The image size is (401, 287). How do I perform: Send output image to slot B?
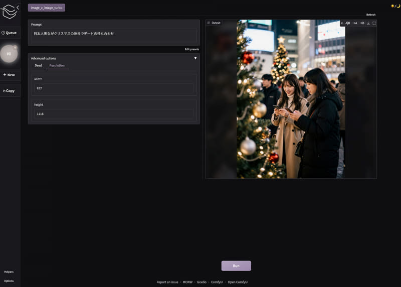click(x=362, y=23)
